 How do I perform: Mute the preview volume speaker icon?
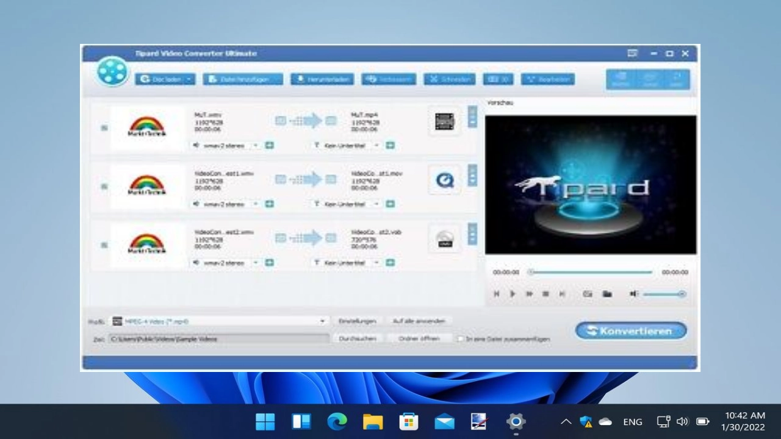tap(633, 294)
